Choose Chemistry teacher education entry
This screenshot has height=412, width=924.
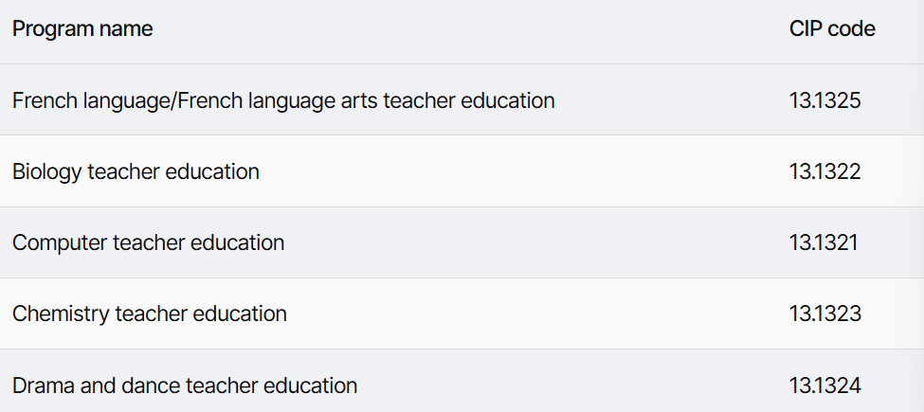149,313
